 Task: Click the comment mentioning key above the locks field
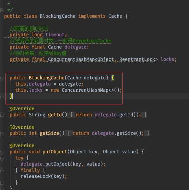pyautogui.click(x=38, y=53)
